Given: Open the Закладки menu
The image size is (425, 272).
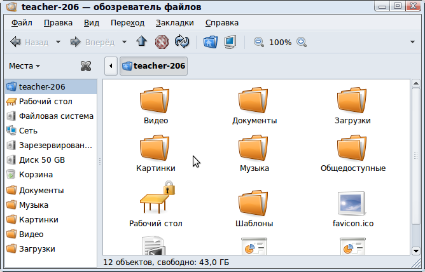Looking at the screenshot, I should [x=174, y=23].
